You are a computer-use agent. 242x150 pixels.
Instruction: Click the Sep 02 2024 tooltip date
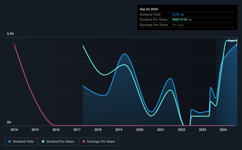pos(149,9)
